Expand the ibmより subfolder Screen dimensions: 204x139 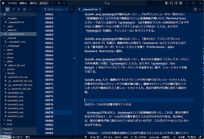pos(6,73)
